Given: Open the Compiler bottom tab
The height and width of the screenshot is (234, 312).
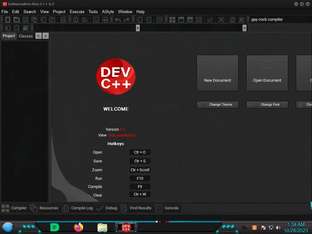Looking at the screenshot, I should pyautogui.click(x=14, y=208).
